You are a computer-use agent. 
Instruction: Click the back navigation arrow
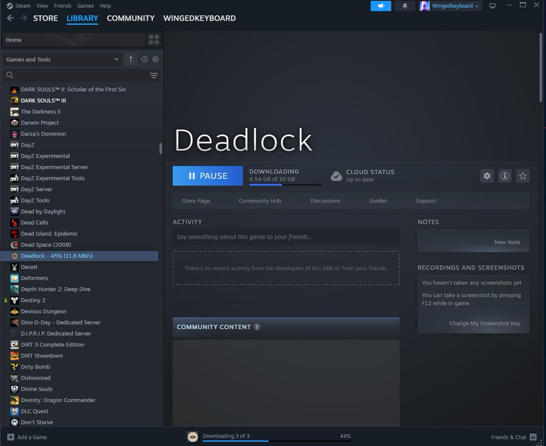click(x=10, y=18)
